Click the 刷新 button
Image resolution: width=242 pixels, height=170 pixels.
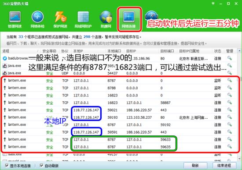tap(195, 166)
